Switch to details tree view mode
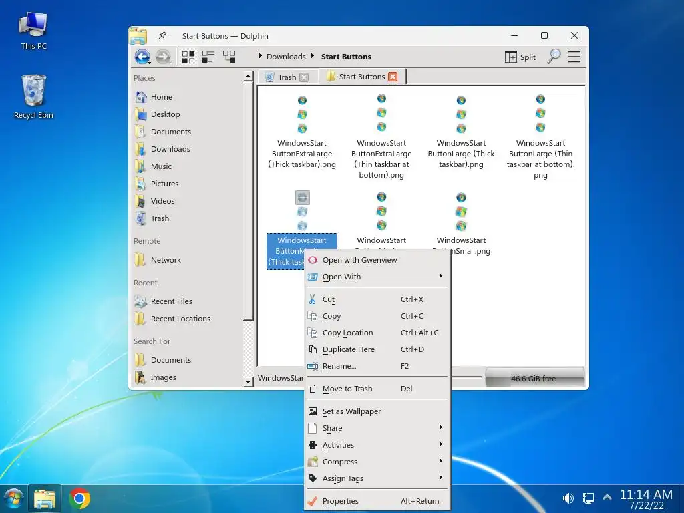684x513 pixels. [229, 57]
